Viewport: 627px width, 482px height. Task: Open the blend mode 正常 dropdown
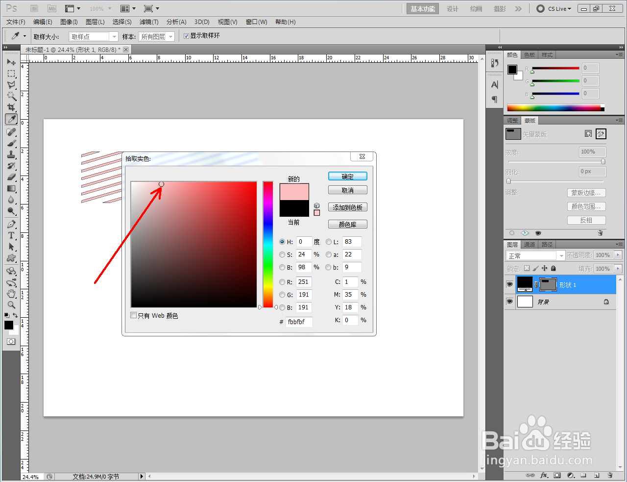(535, 255)
